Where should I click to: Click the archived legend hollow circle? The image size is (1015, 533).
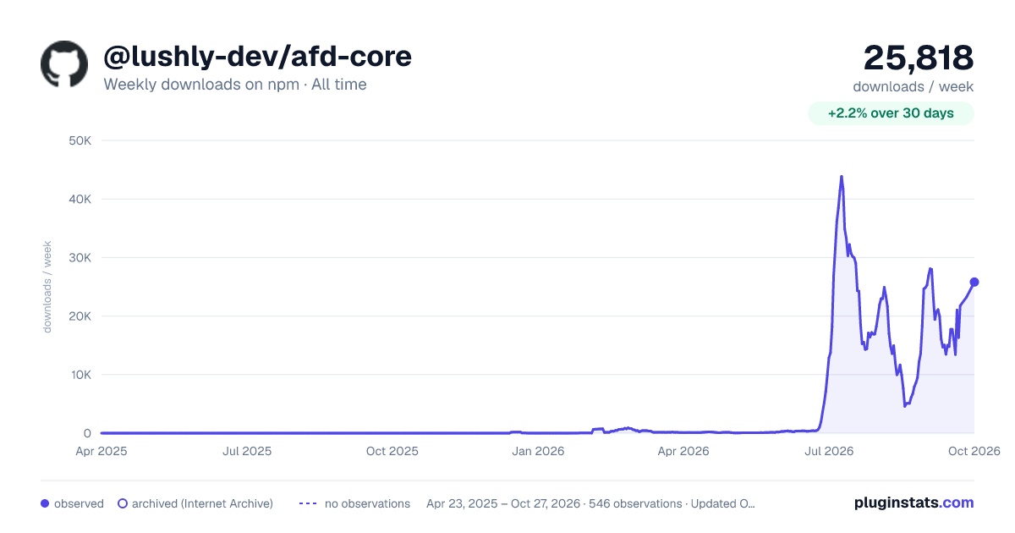(x=123, y=503)
